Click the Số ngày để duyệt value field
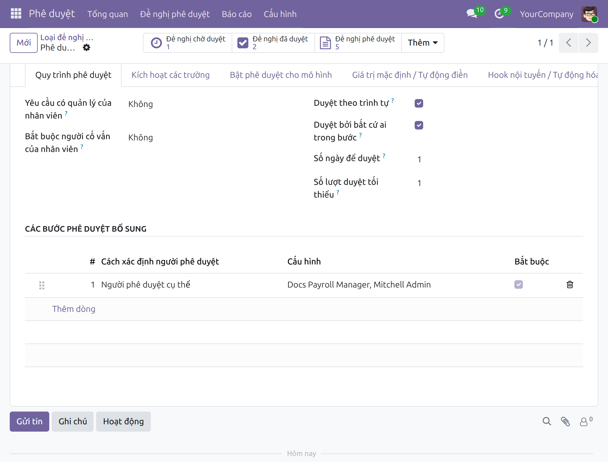The height and width of the screenshot is (462, 608). click(499, 159)
